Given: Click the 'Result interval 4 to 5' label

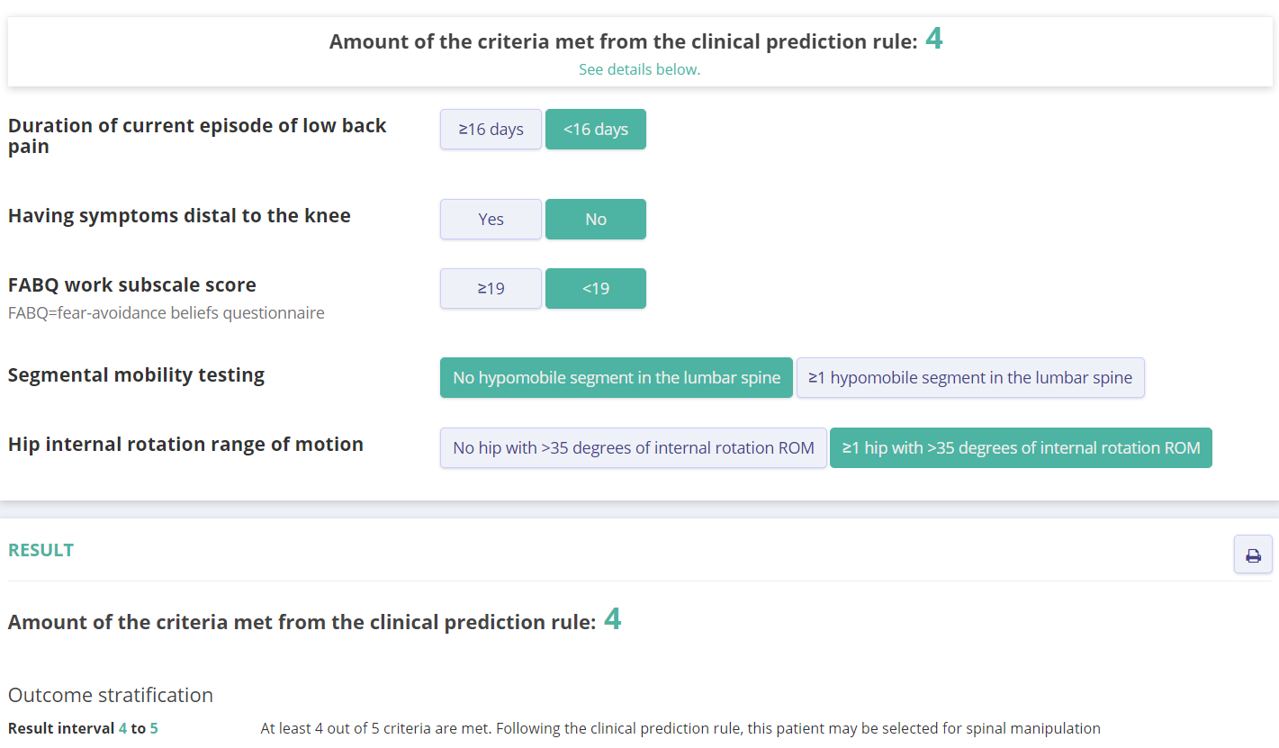Looking at the screenshot, I should tap(83, 728).
